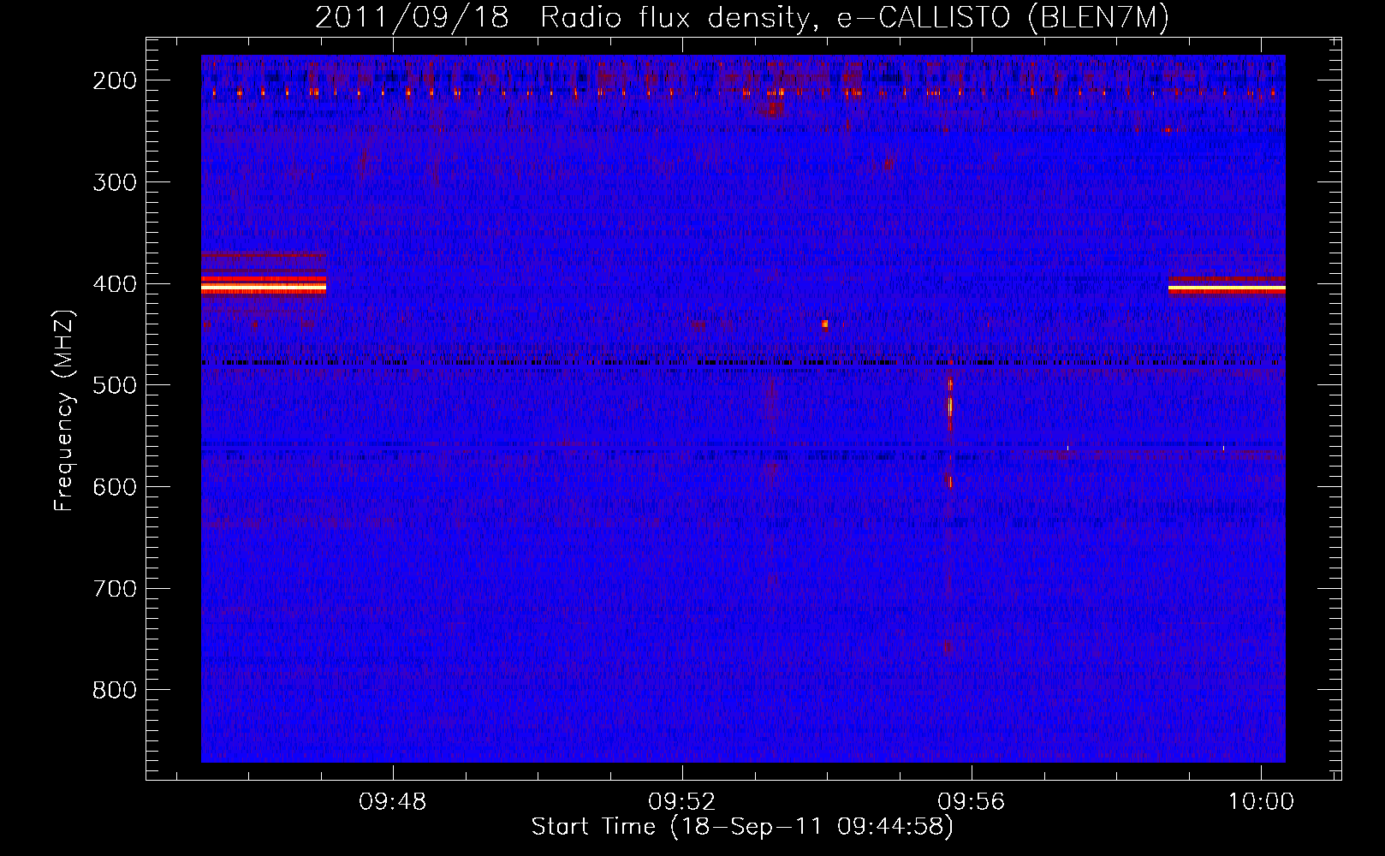Click the 400 frequency tick label

tap(115, 283)
